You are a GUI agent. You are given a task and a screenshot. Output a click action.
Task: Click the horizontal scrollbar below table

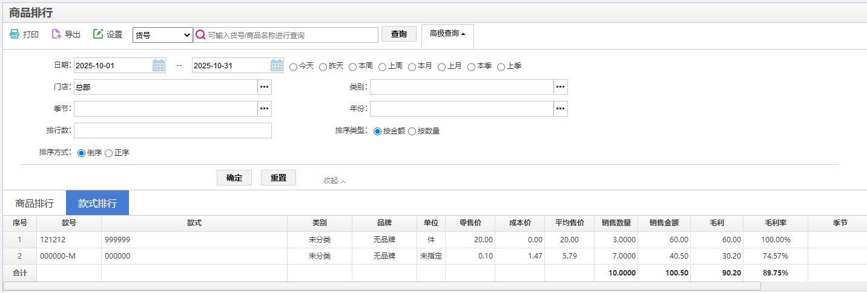pos(381,286)
